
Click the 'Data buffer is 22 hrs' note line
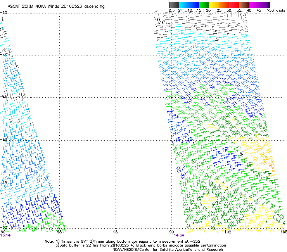tap(140, 245)
